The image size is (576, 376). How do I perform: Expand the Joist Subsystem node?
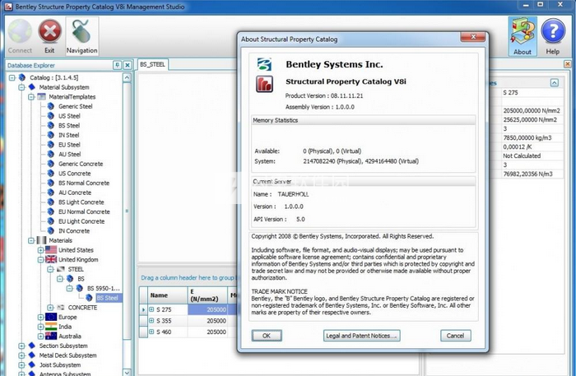(x=21, y=365)
